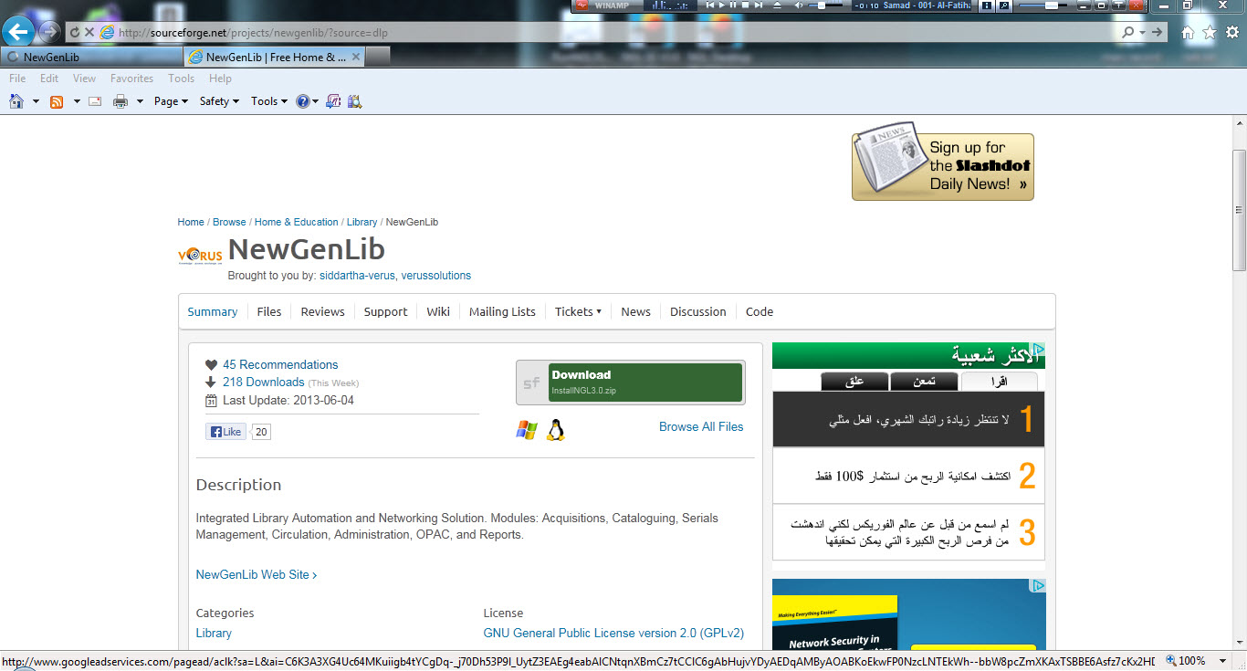
Task: Open the IE settings gear icon
Action: point(1231,32)
